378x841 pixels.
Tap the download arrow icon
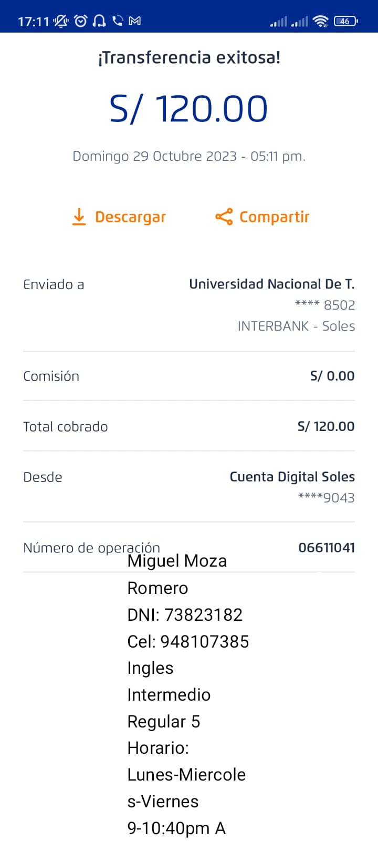point(79,217)
